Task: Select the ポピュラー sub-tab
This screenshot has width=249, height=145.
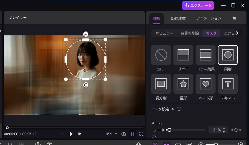Action: pos(164,33)
